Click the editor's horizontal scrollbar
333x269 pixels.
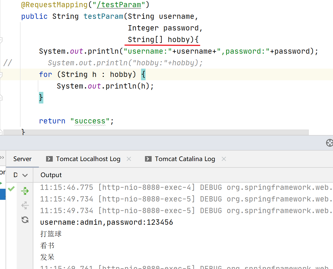(156, 133)
